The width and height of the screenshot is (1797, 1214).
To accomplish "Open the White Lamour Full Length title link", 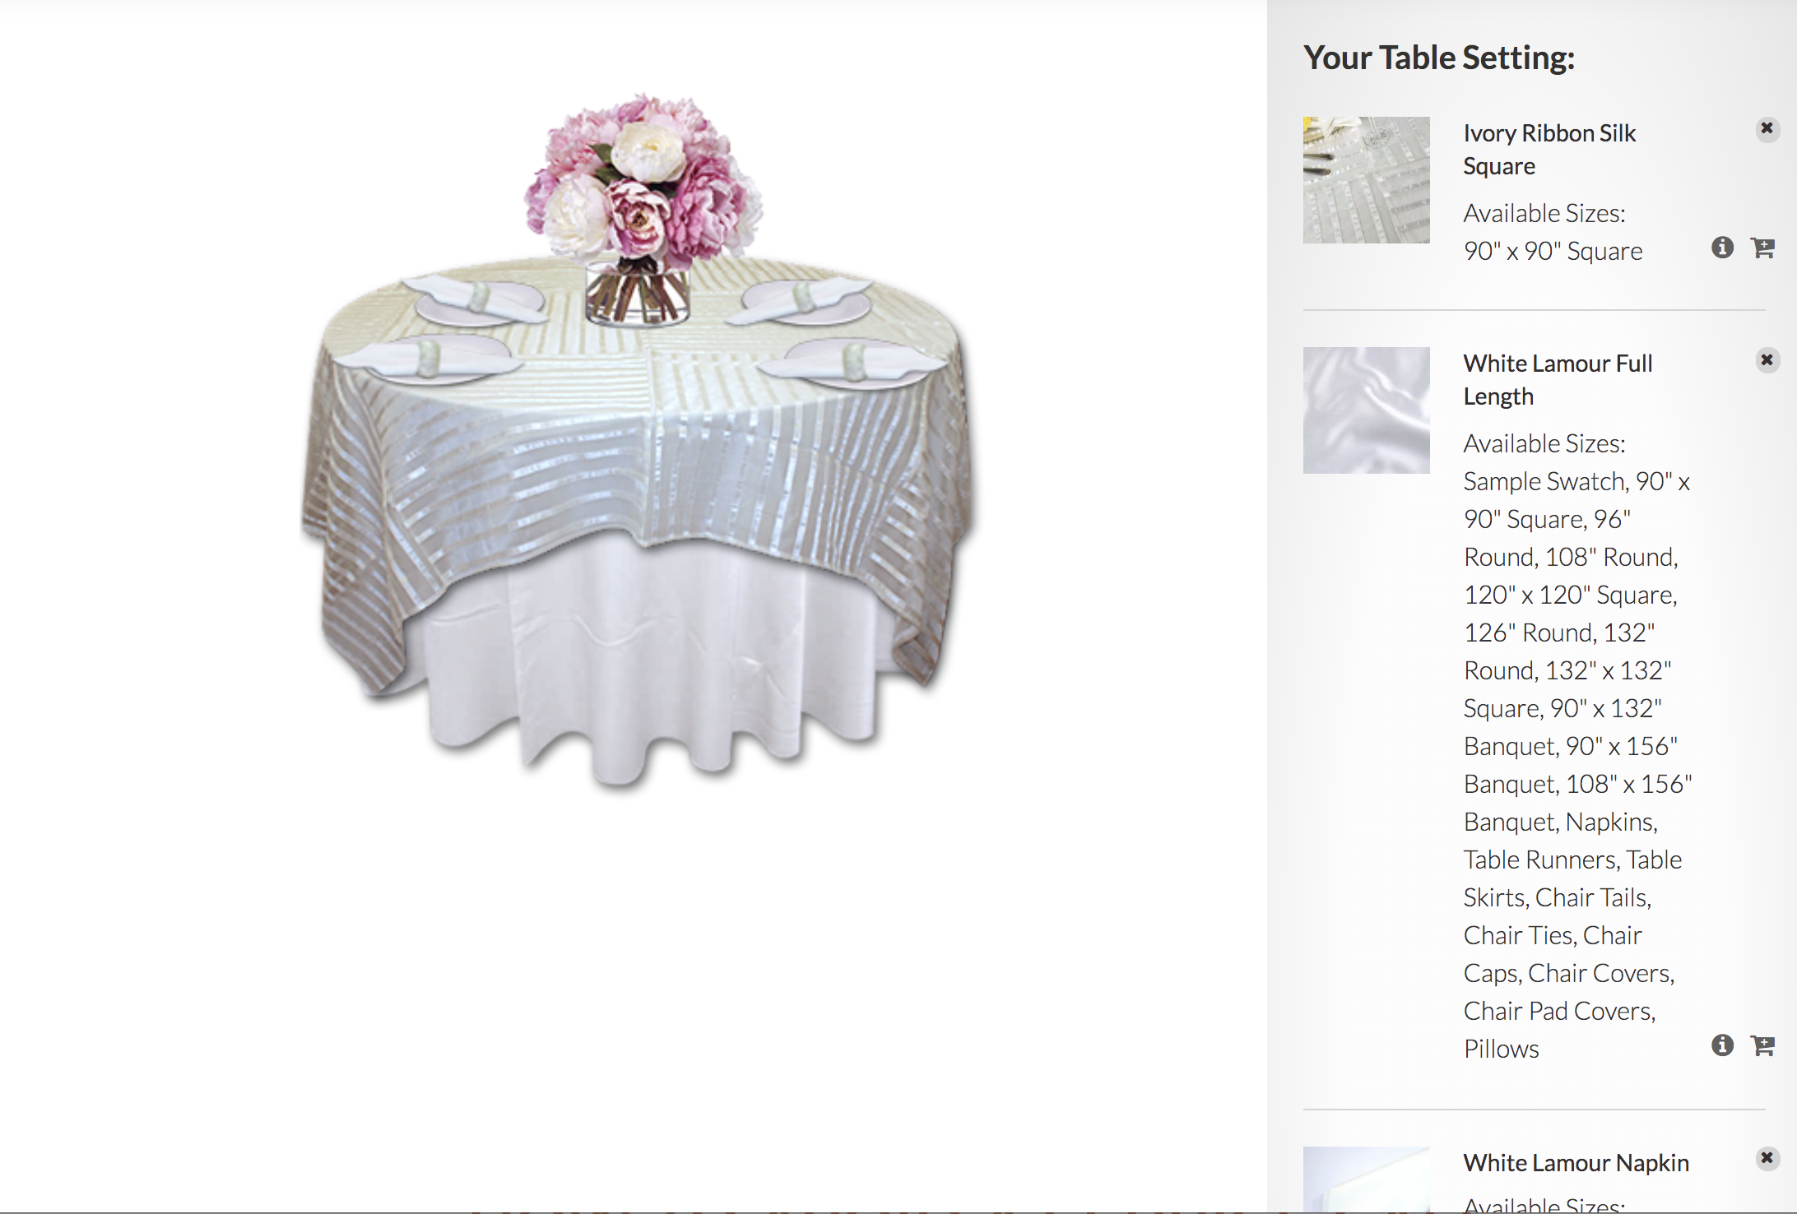I will [x=1558, y=380].
